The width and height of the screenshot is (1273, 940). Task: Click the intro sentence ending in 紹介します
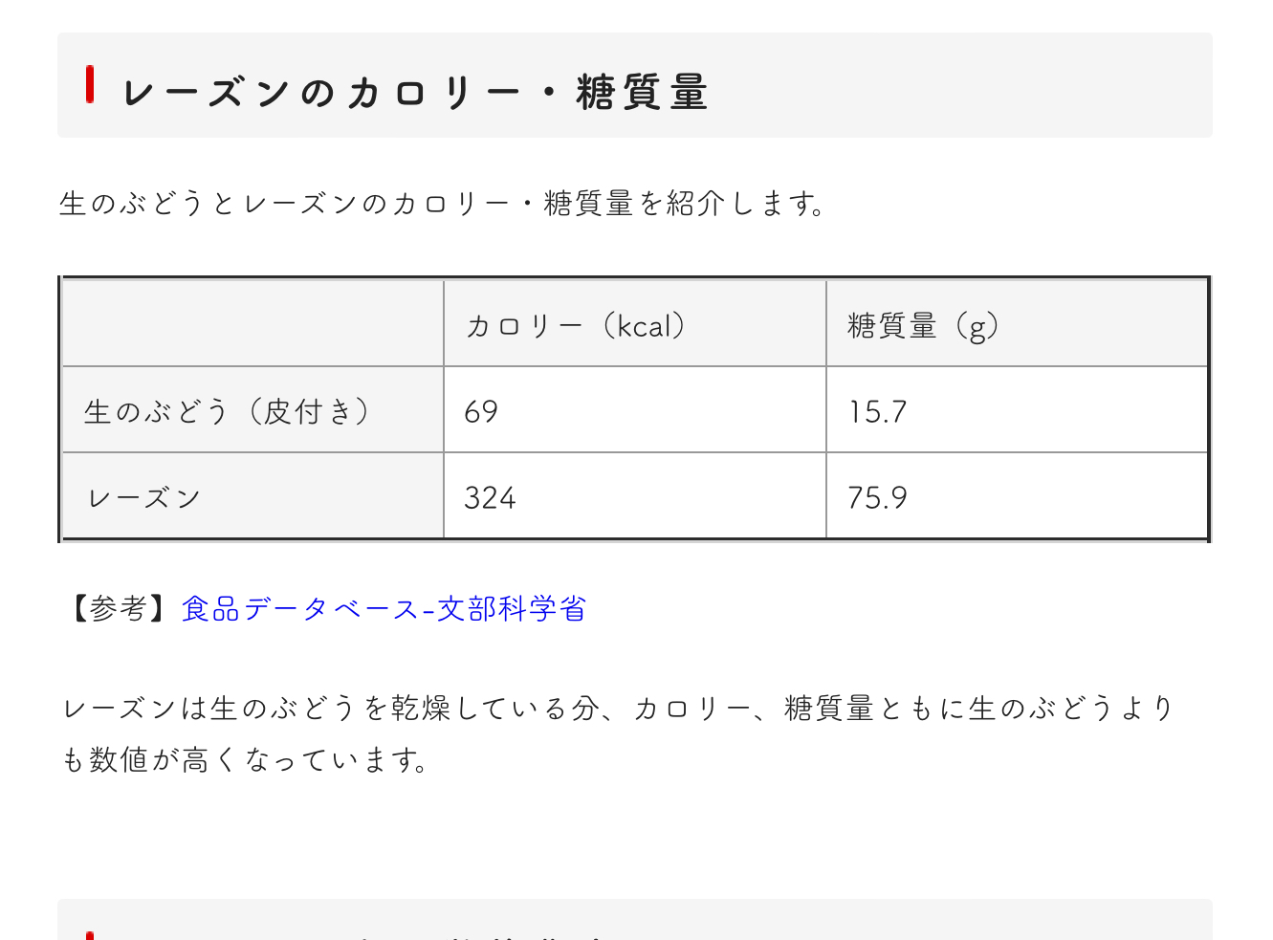pos(441,204)
